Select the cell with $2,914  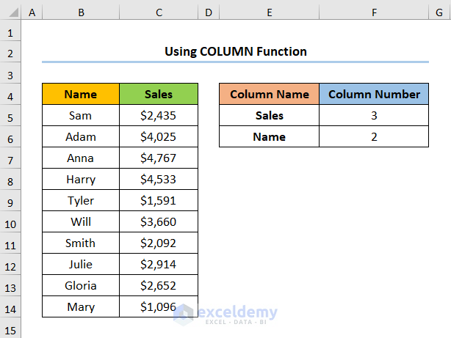pyautogui.click(x=158, y=265)
